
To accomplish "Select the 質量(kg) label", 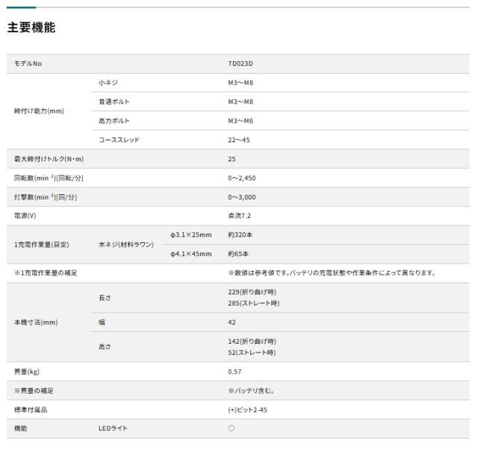I will pyautogui.click(x=27, y=372).
